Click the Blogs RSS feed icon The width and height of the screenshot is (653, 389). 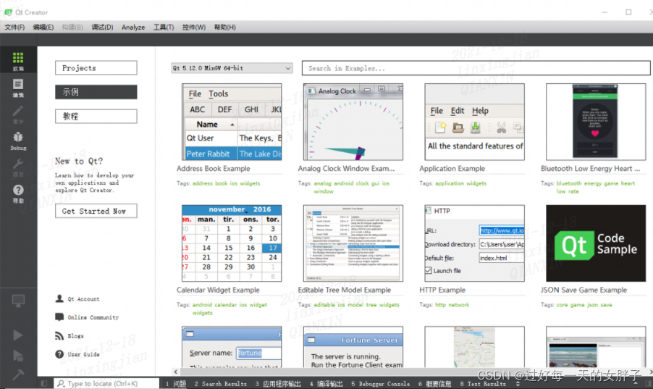59,335
